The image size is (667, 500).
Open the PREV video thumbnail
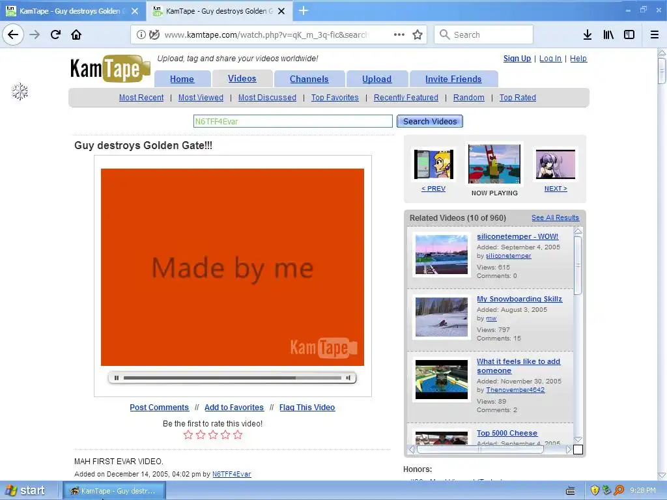click(433, 165)
